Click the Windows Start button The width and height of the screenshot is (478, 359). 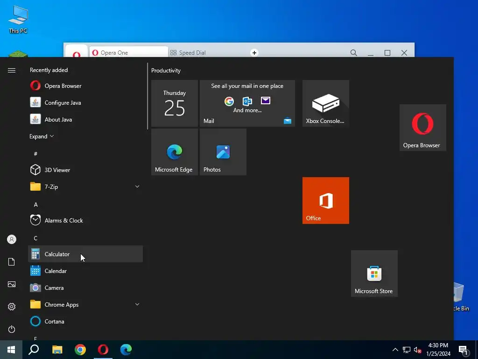pyautogui.click(x=11, y=350)
